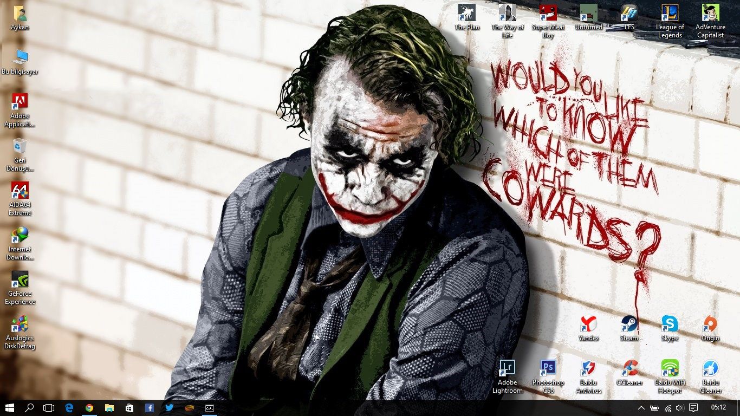Select the Geri Dönüşüm recycle bin icon
740x416 pixels.
pos(20,155)
